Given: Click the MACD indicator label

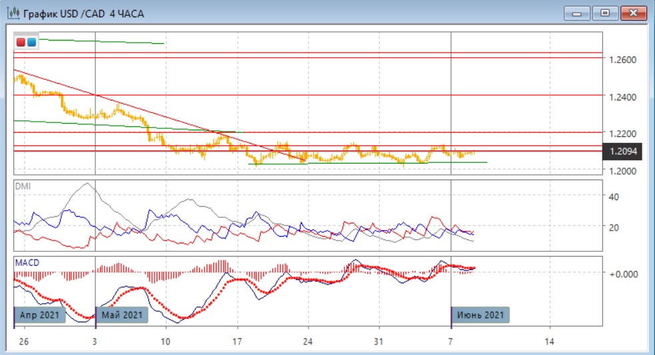Looking at the screenshot, I should click(27, 263).
